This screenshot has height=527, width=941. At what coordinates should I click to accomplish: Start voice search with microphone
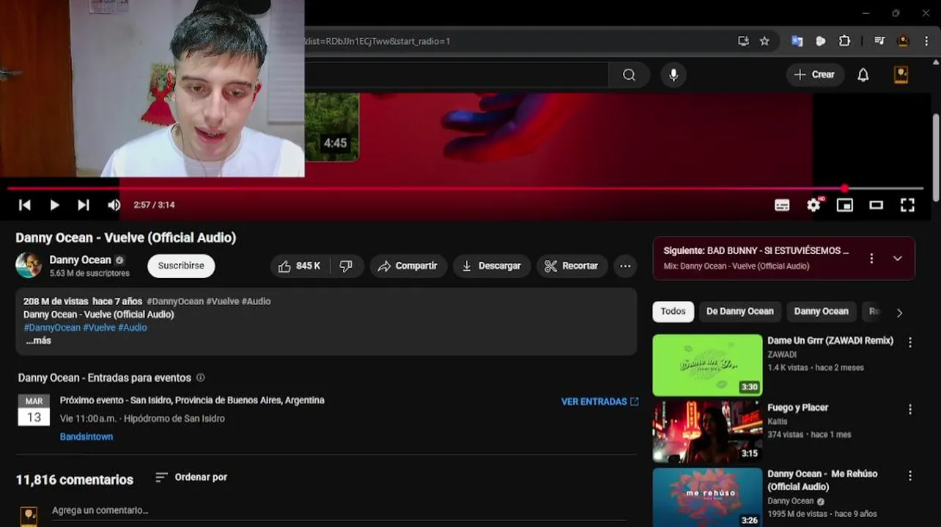click(674, 75)
